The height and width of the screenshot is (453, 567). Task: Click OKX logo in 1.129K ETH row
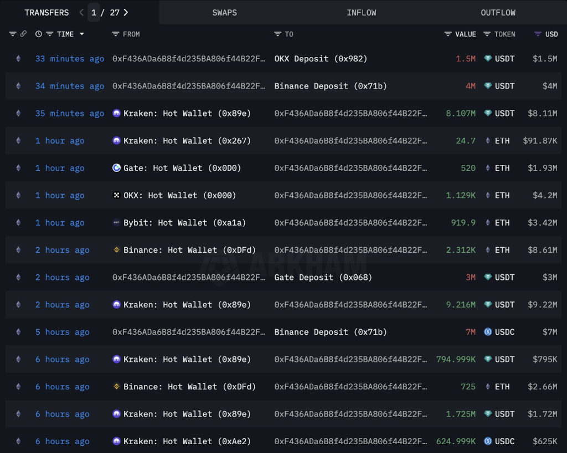tap(116, 195)
